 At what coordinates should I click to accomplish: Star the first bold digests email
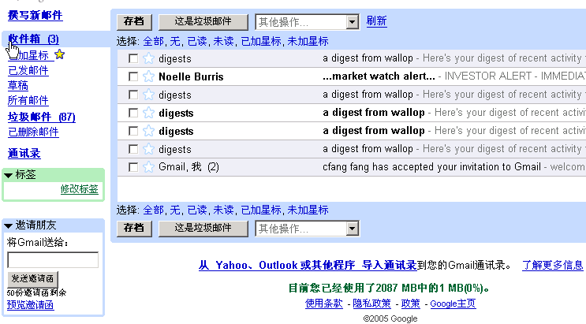click(x=148, y=113)
